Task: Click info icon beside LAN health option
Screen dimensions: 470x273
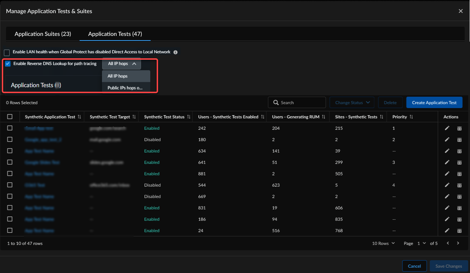Action: click(175, 52)
